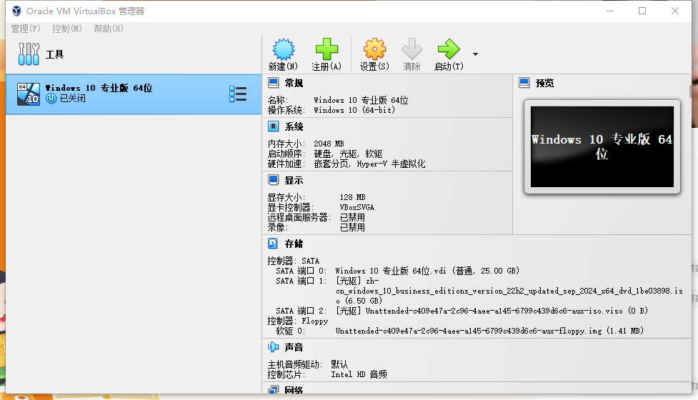This screenshot has height=400, width=698.
Task: Open the 帮助(H) menu
Action: (x=109, y=29)
